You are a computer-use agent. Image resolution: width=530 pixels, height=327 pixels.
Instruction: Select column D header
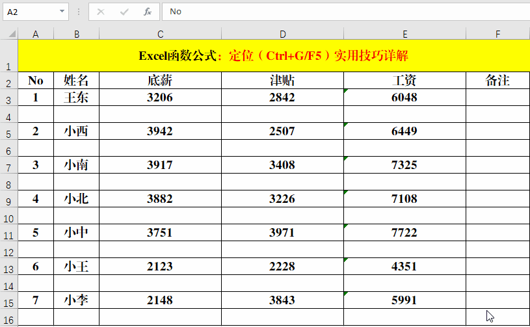coord(283,34)
